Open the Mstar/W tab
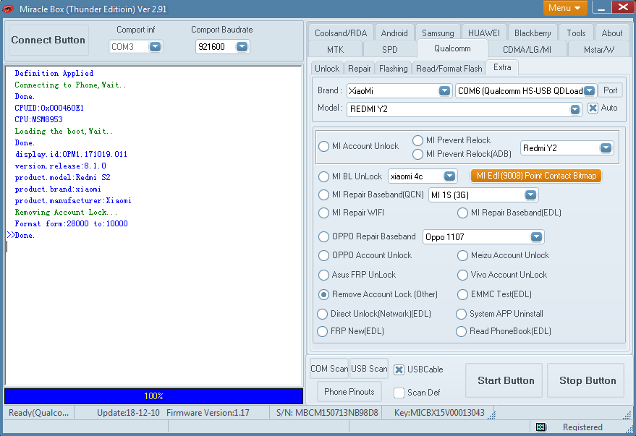 598,49
